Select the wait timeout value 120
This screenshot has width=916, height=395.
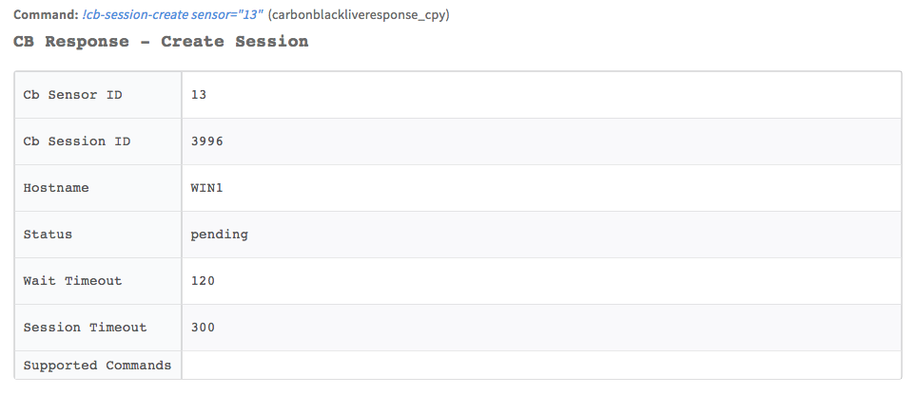point(203,281)
